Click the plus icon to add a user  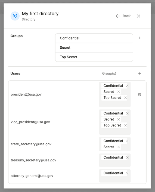pos(139,73)
